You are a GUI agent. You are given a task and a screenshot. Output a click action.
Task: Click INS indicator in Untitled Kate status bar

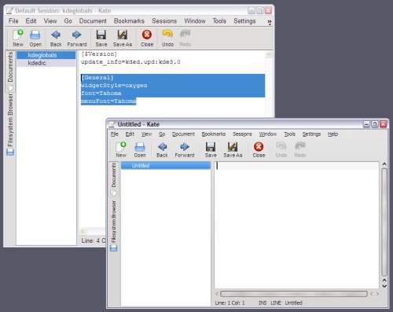pos(263,303)
